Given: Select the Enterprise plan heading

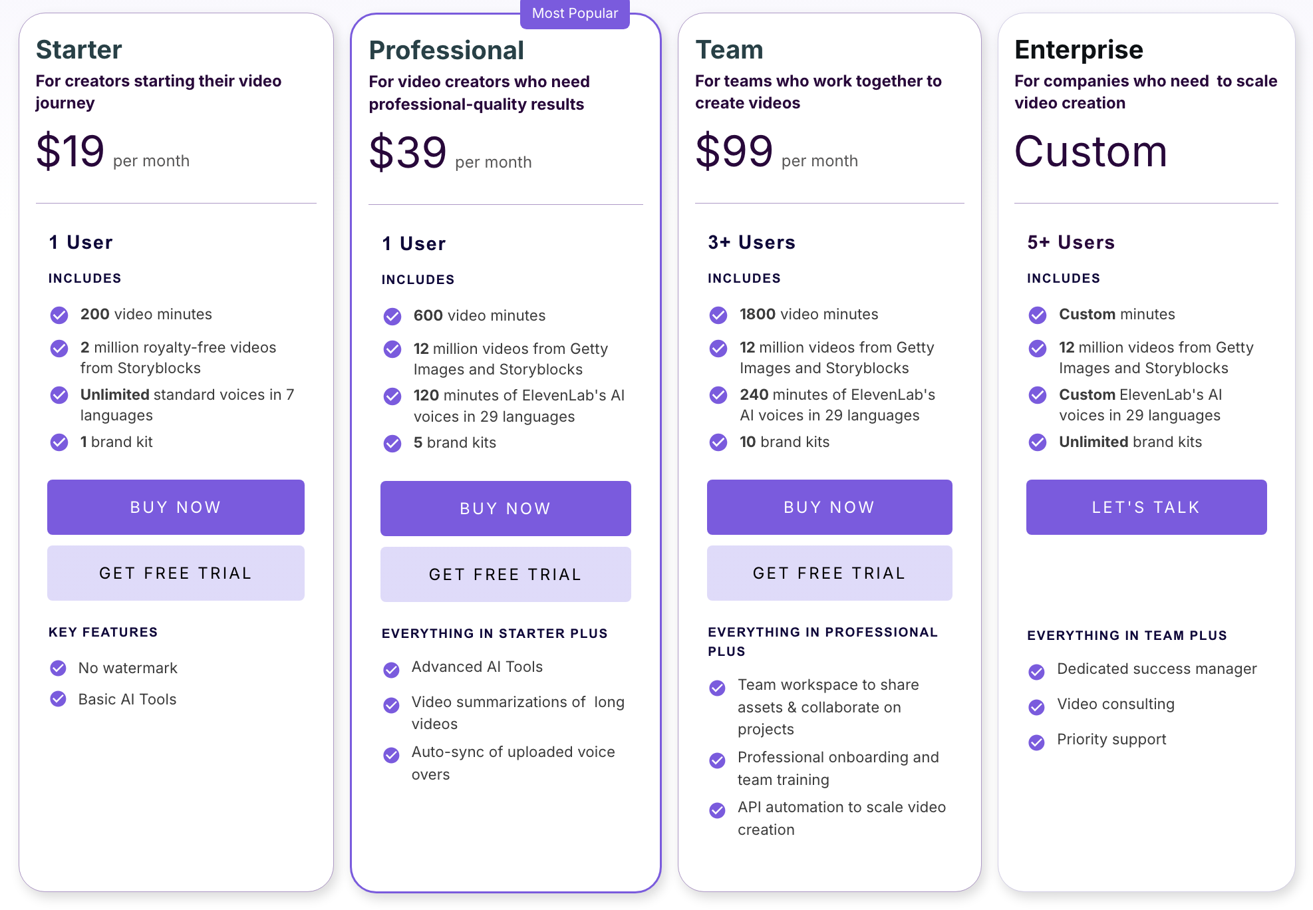Looking at the screenshot, I should (x=1078, y=50).
